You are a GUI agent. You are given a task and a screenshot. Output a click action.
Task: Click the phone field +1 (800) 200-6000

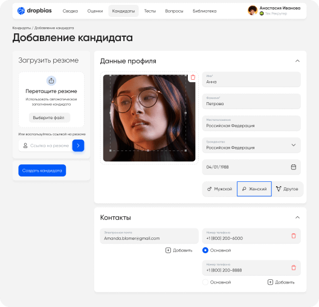[x=251, y=236]
